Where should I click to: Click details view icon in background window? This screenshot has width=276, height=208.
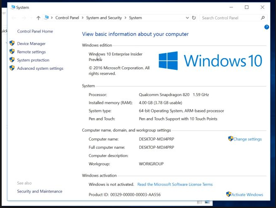click(200, 203)
